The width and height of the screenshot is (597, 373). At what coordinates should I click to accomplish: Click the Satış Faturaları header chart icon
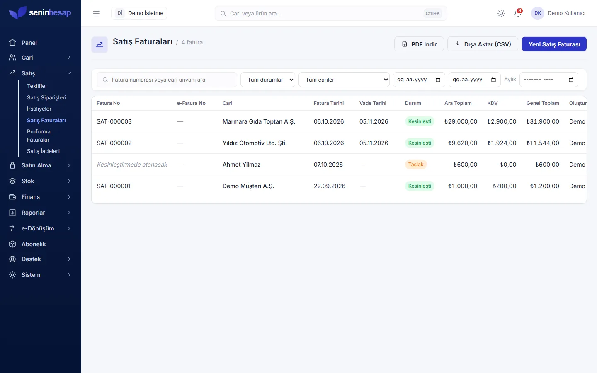(x=99, y=45)
